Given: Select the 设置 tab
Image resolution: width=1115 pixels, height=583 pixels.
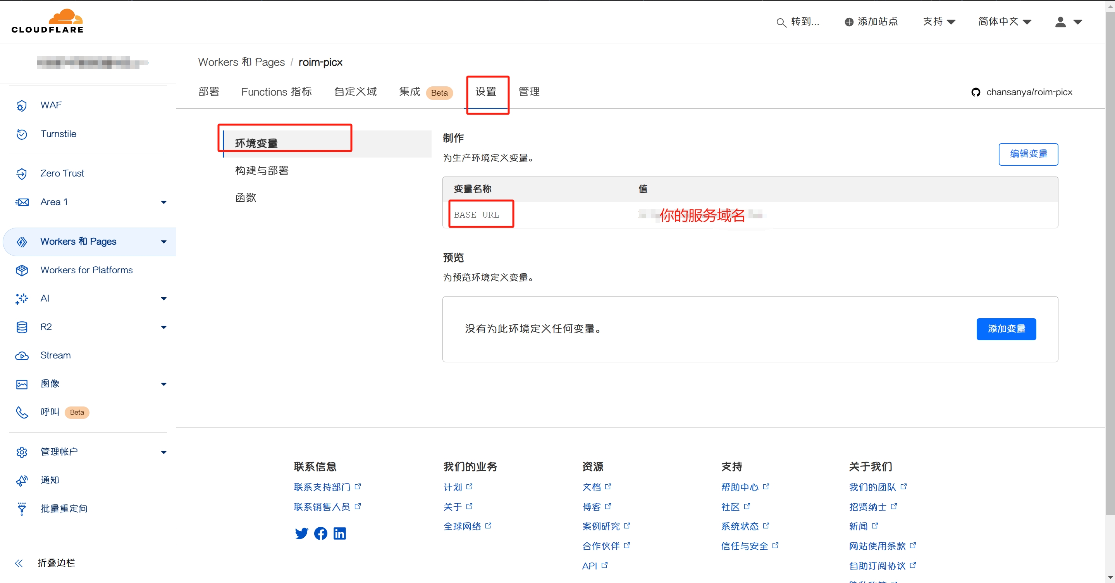Looking at the screenshot, I should 486,92.
